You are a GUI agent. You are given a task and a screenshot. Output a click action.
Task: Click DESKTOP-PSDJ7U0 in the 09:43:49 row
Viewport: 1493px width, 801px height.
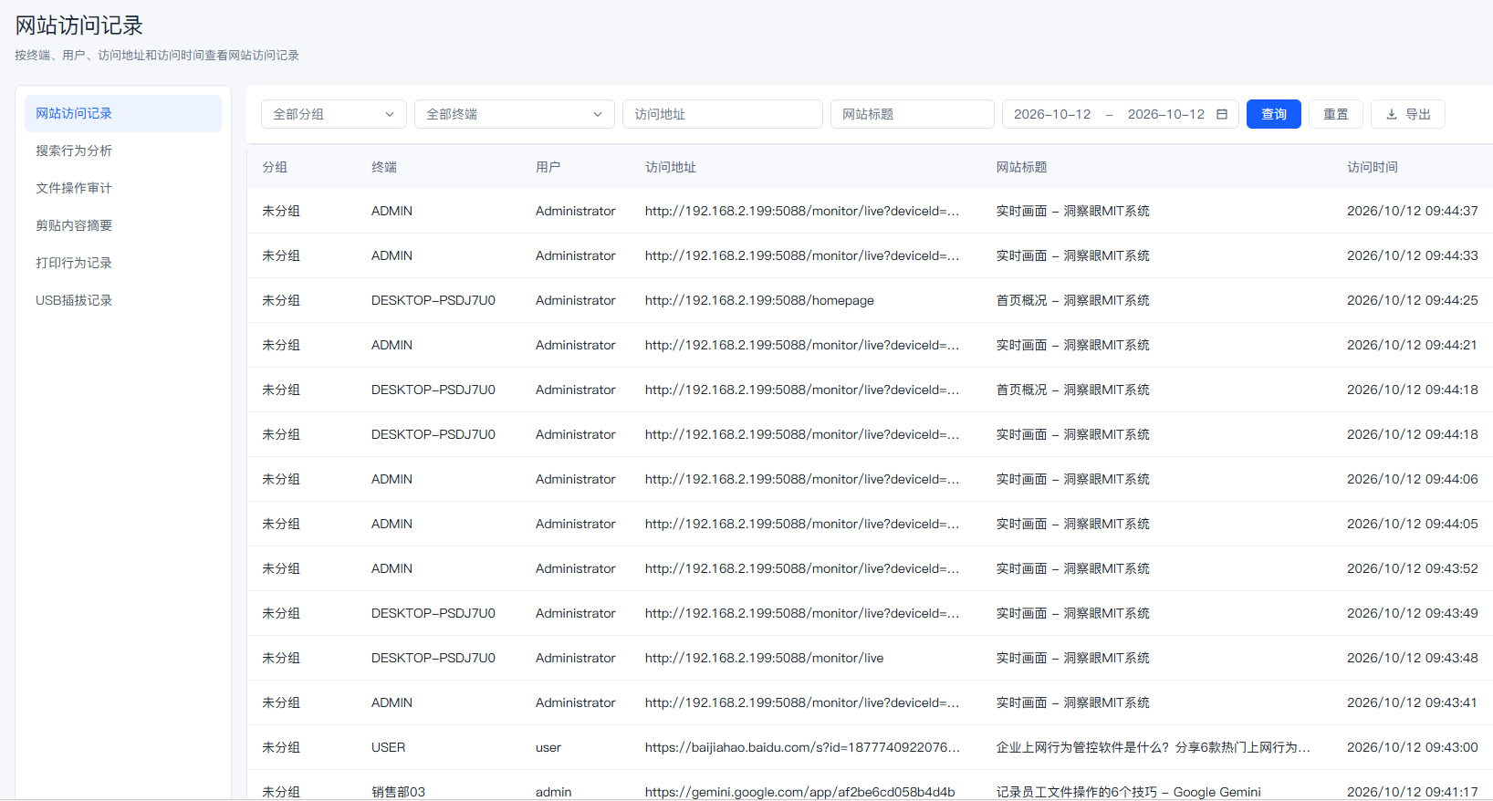click(433, 613)
